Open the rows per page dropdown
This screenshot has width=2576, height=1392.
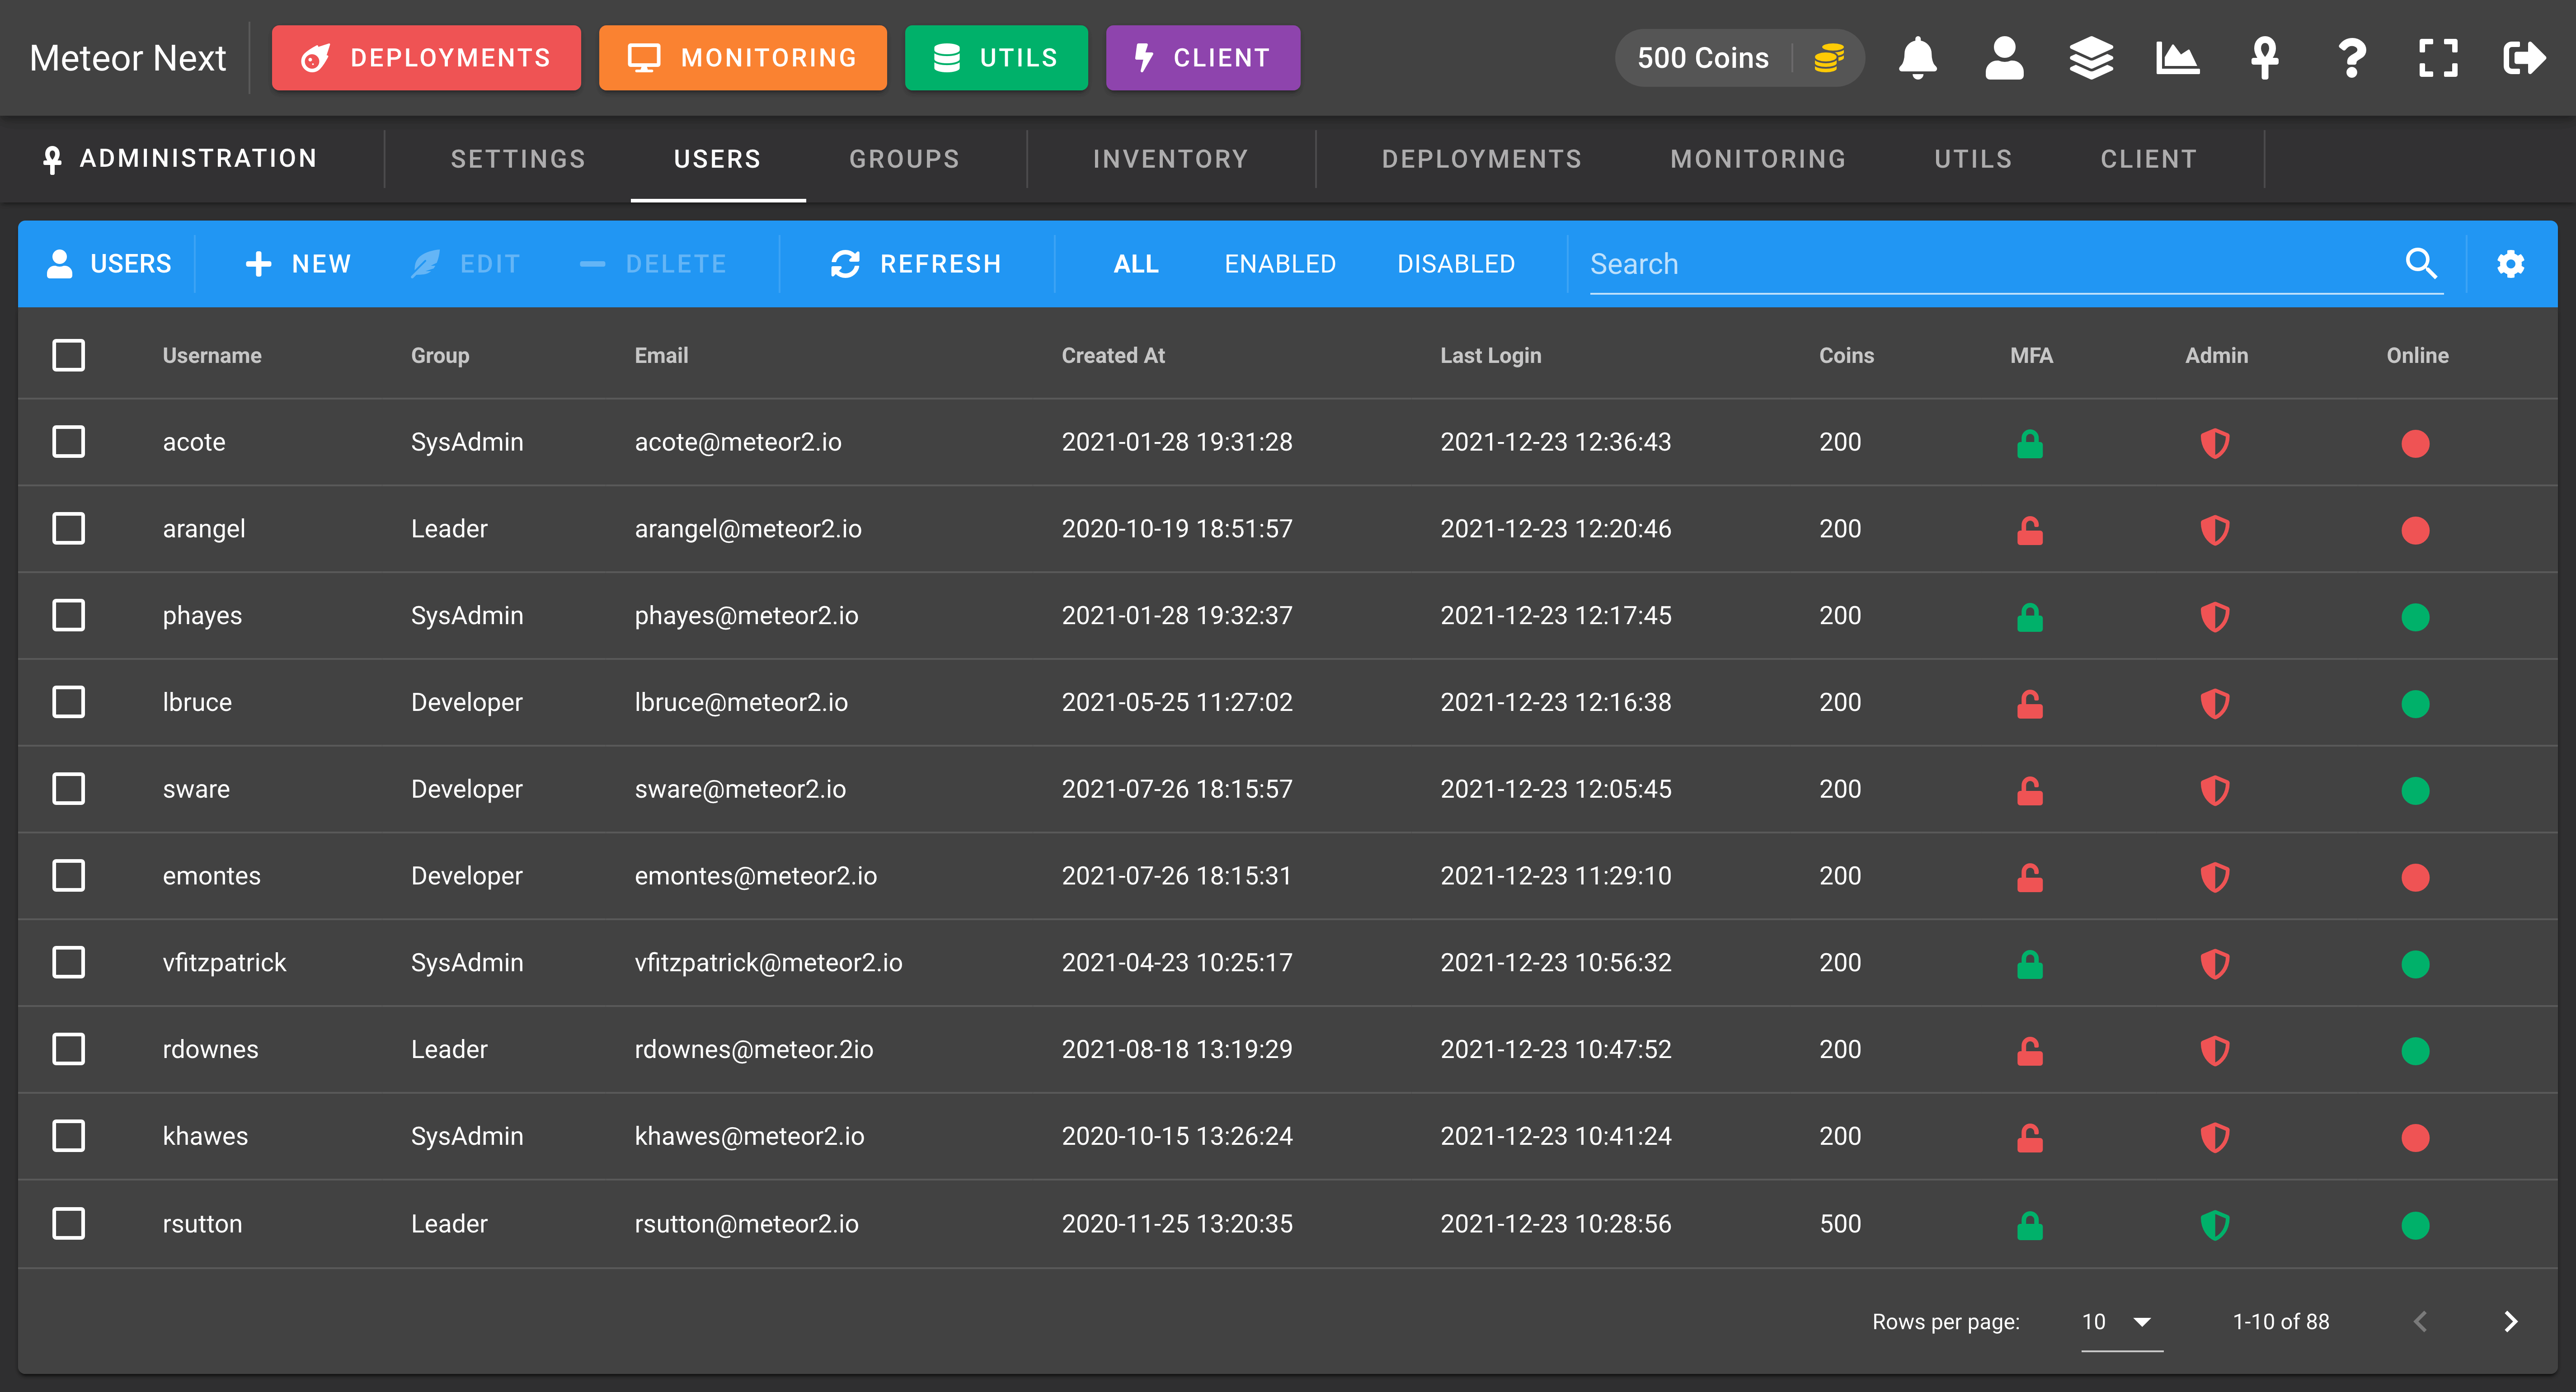click(x=2121, y=1321)
